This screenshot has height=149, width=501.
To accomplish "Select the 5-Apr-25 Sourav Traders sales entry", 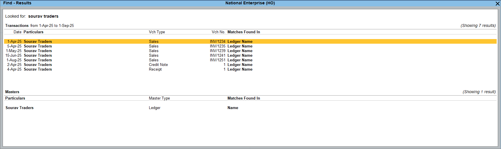I will pyautogui.click(x=38, y=46).
